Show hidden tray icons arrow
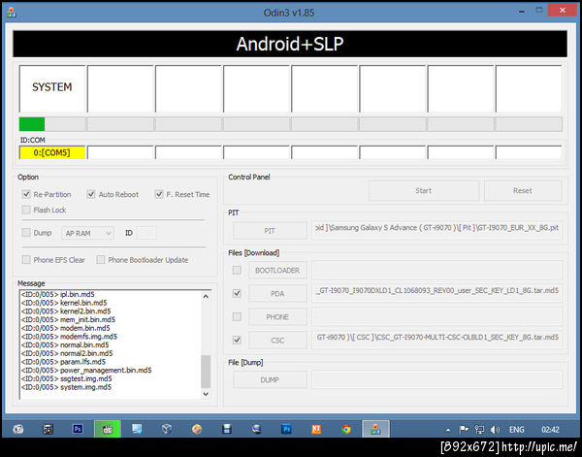Screen dimensions: 582x457 448,430
